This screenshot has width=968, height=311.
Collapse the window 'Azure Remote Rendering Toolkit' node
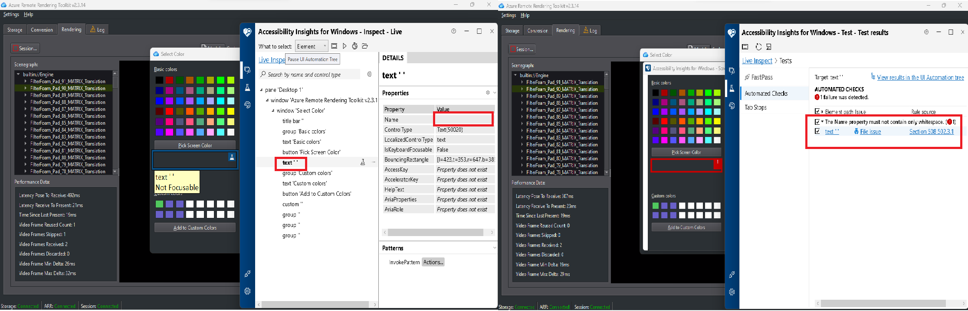tap(267, 100)
